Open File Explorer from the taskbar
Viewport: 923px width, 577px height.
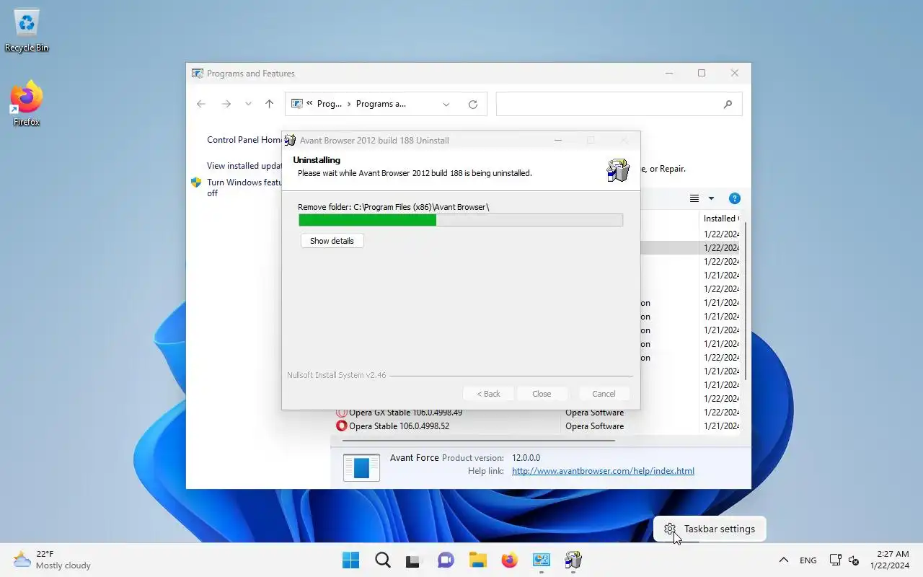click(477, 560)
